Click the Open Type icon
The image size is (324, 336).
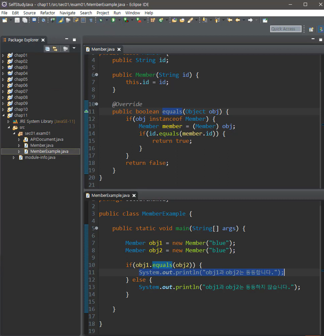(175, 20)
